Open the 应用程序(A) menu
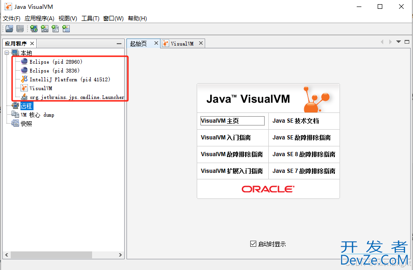This screenshot has width=413, height=270. [39, 19]
